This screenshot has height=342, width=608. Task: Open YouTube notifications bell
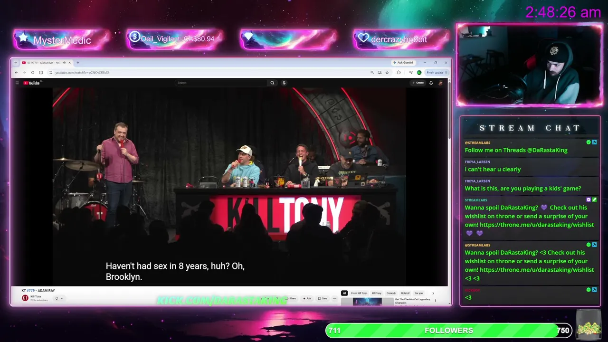431,83
